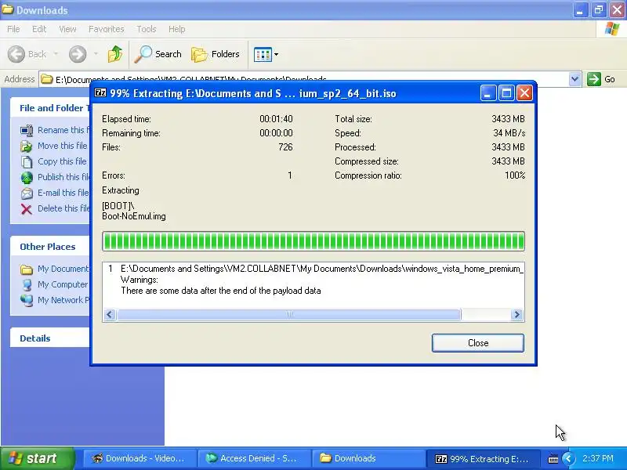Switch to Access Denied taskbar item
The height and width of the screenshot is (470, 627).
pos(255,458)
